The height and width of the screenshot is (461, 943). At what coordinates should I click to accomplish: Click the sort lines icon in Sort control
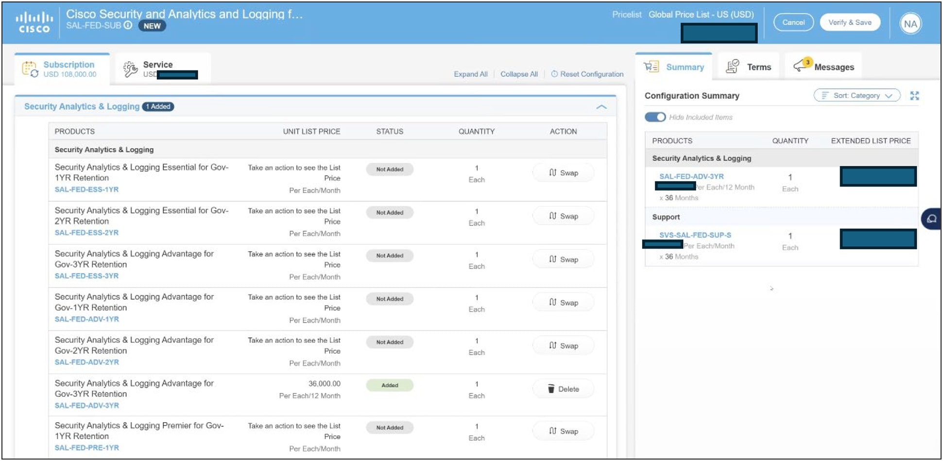[x=824, y=95]
